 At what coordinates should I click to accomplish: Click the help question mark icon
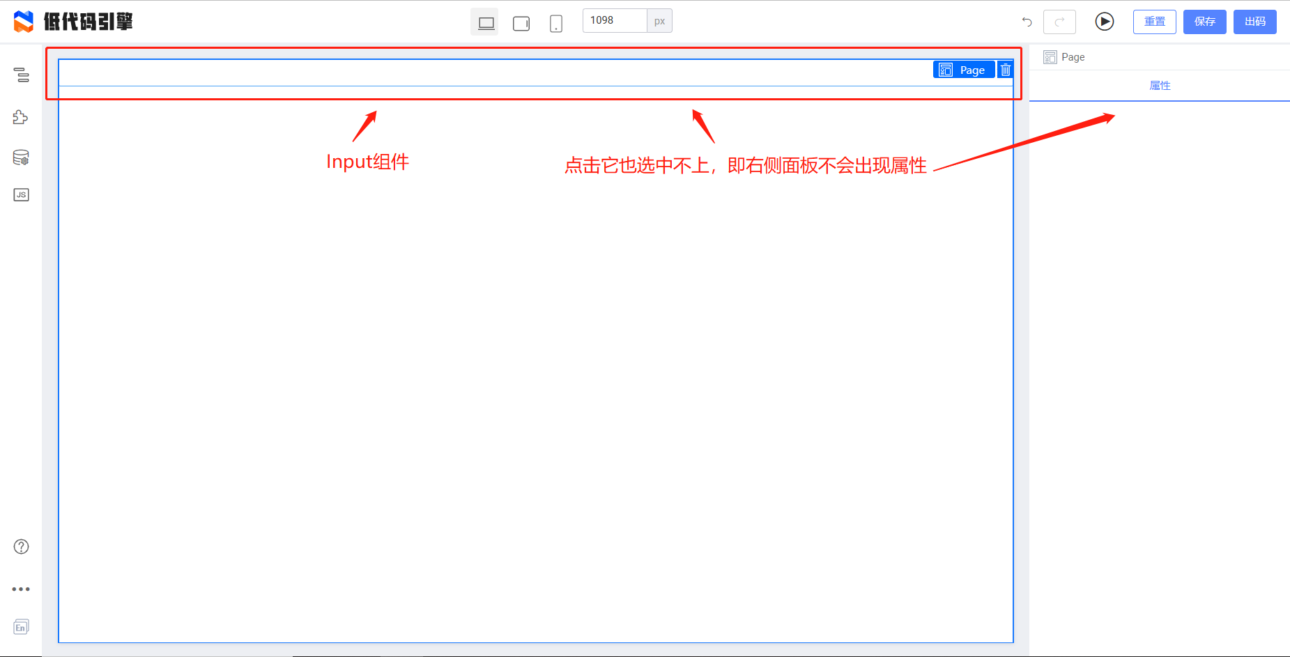(x=21, y=546)
